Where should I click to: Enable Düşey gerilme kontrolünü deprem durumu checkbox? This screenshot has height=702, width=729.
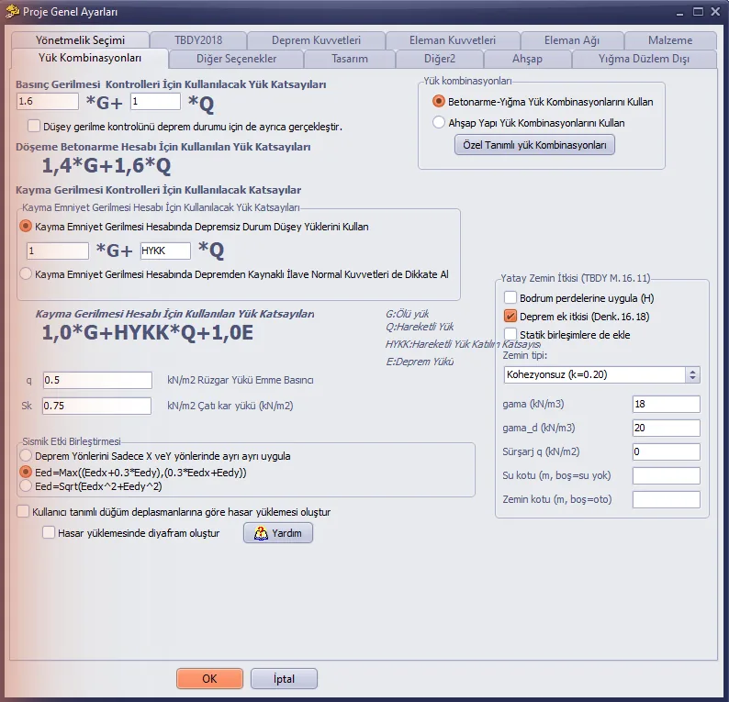34,126
